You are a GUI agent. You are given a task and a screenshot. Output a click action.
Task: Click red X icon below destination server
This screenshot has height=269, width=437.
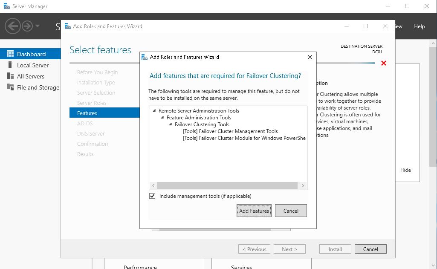click(x=384, y=63)
